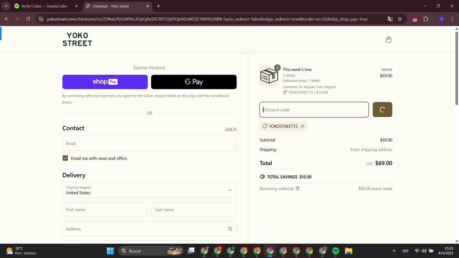Open File Explorer from the taskbar
The image size is (459, 258).
coord(349,251)
